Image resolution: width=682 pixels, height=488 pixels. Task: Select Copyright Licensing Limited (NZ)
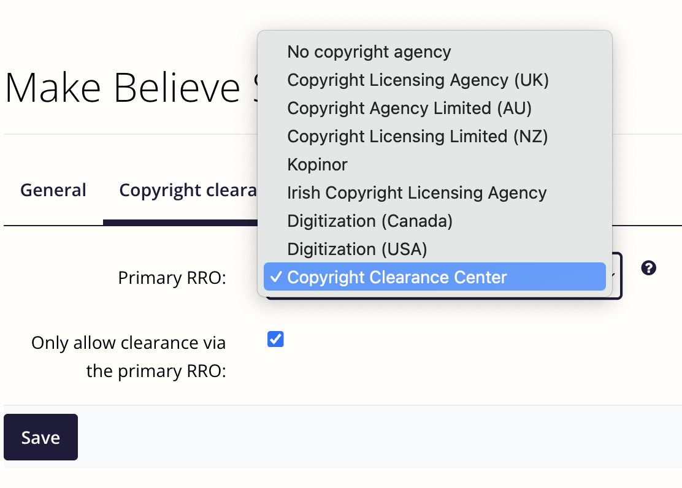point(434,137)
